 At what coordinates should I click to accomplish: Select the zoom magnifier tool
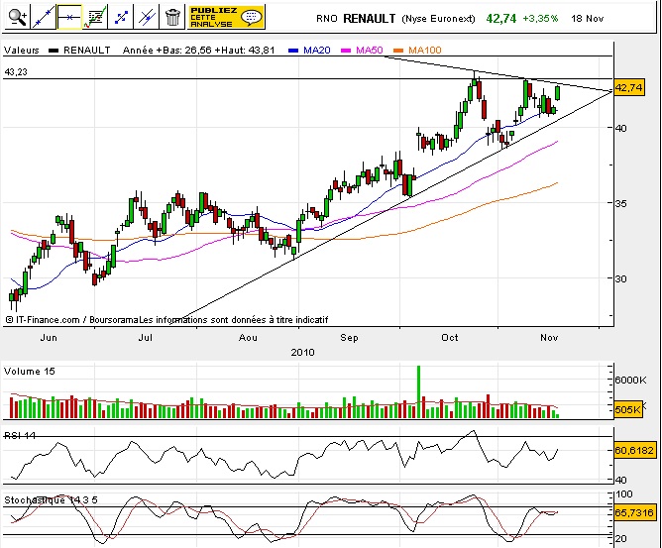[17, 17]
